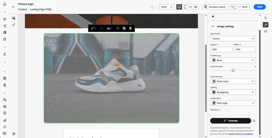Open the shield icon on right rail
This screenshot has height=138, width=272.
pos(265,32)
